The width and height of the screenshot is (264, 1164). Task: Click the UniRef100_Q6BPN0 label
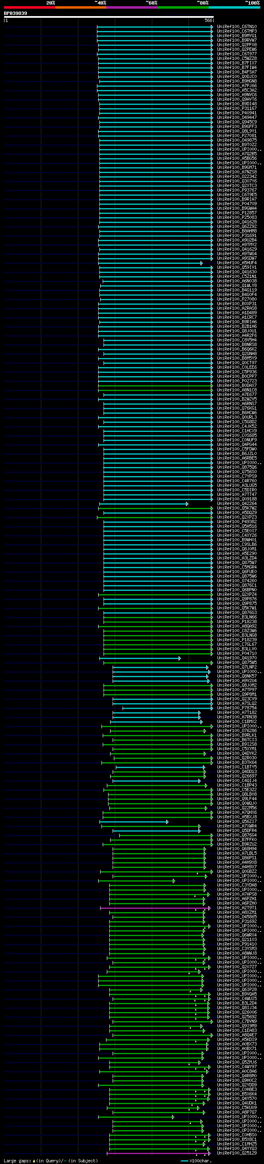(x=236, y=590)
